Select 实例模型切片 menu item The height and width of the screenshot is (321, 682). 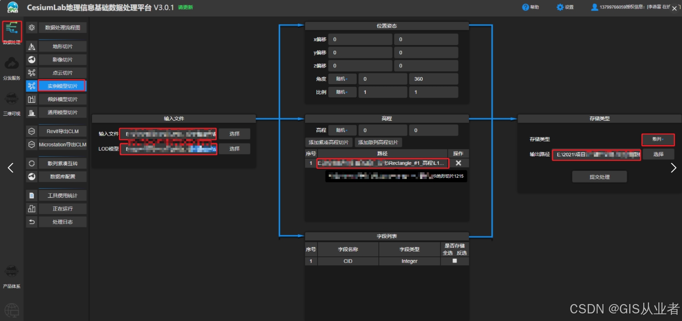pyautogui.click(x=62, y=86)
